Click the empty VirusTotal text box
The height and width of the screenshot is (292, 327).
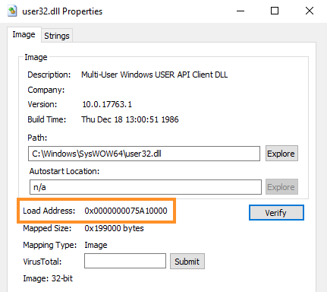[125, 261]
